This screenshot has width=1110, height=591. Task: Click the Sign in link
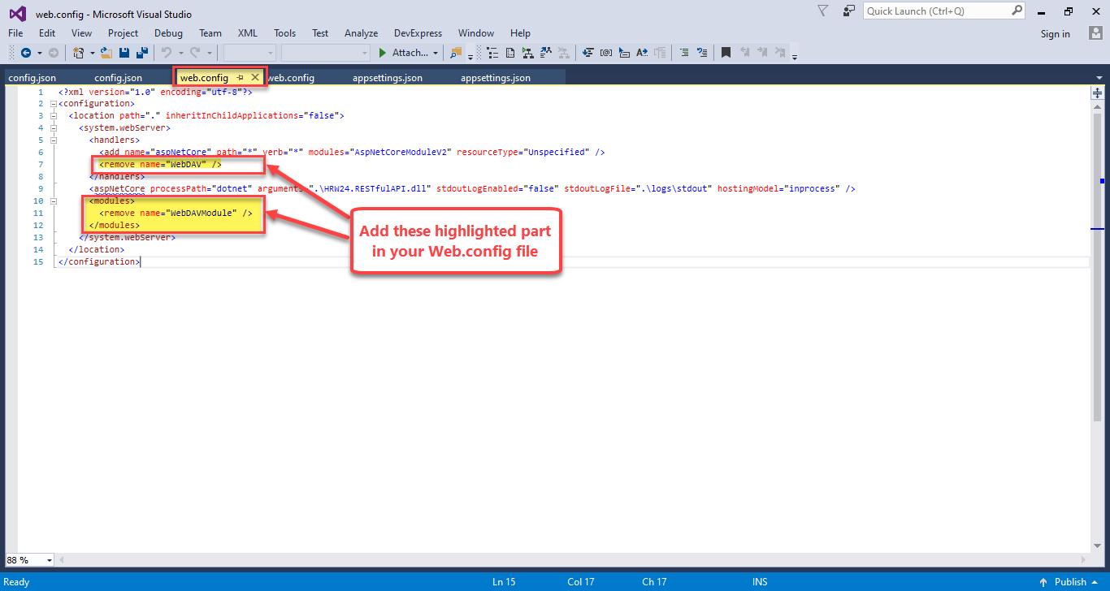pos(1055,33)
